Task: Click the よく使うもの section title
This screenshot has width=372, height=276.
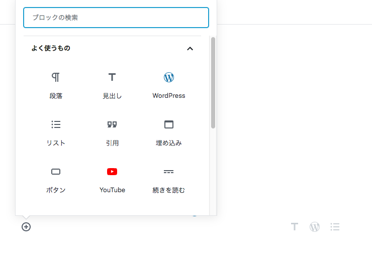Action: 51,49
